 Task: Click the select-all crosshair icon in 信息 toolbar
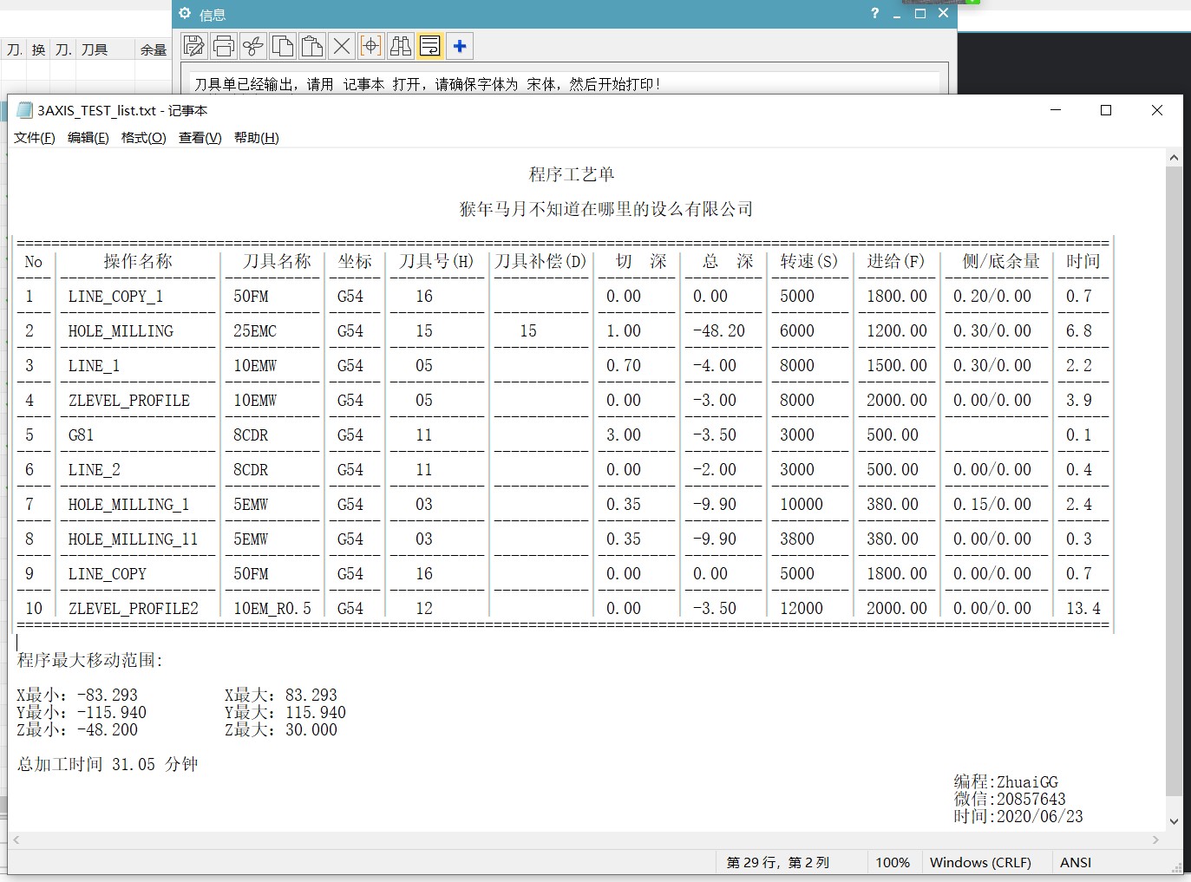[371, 46]
